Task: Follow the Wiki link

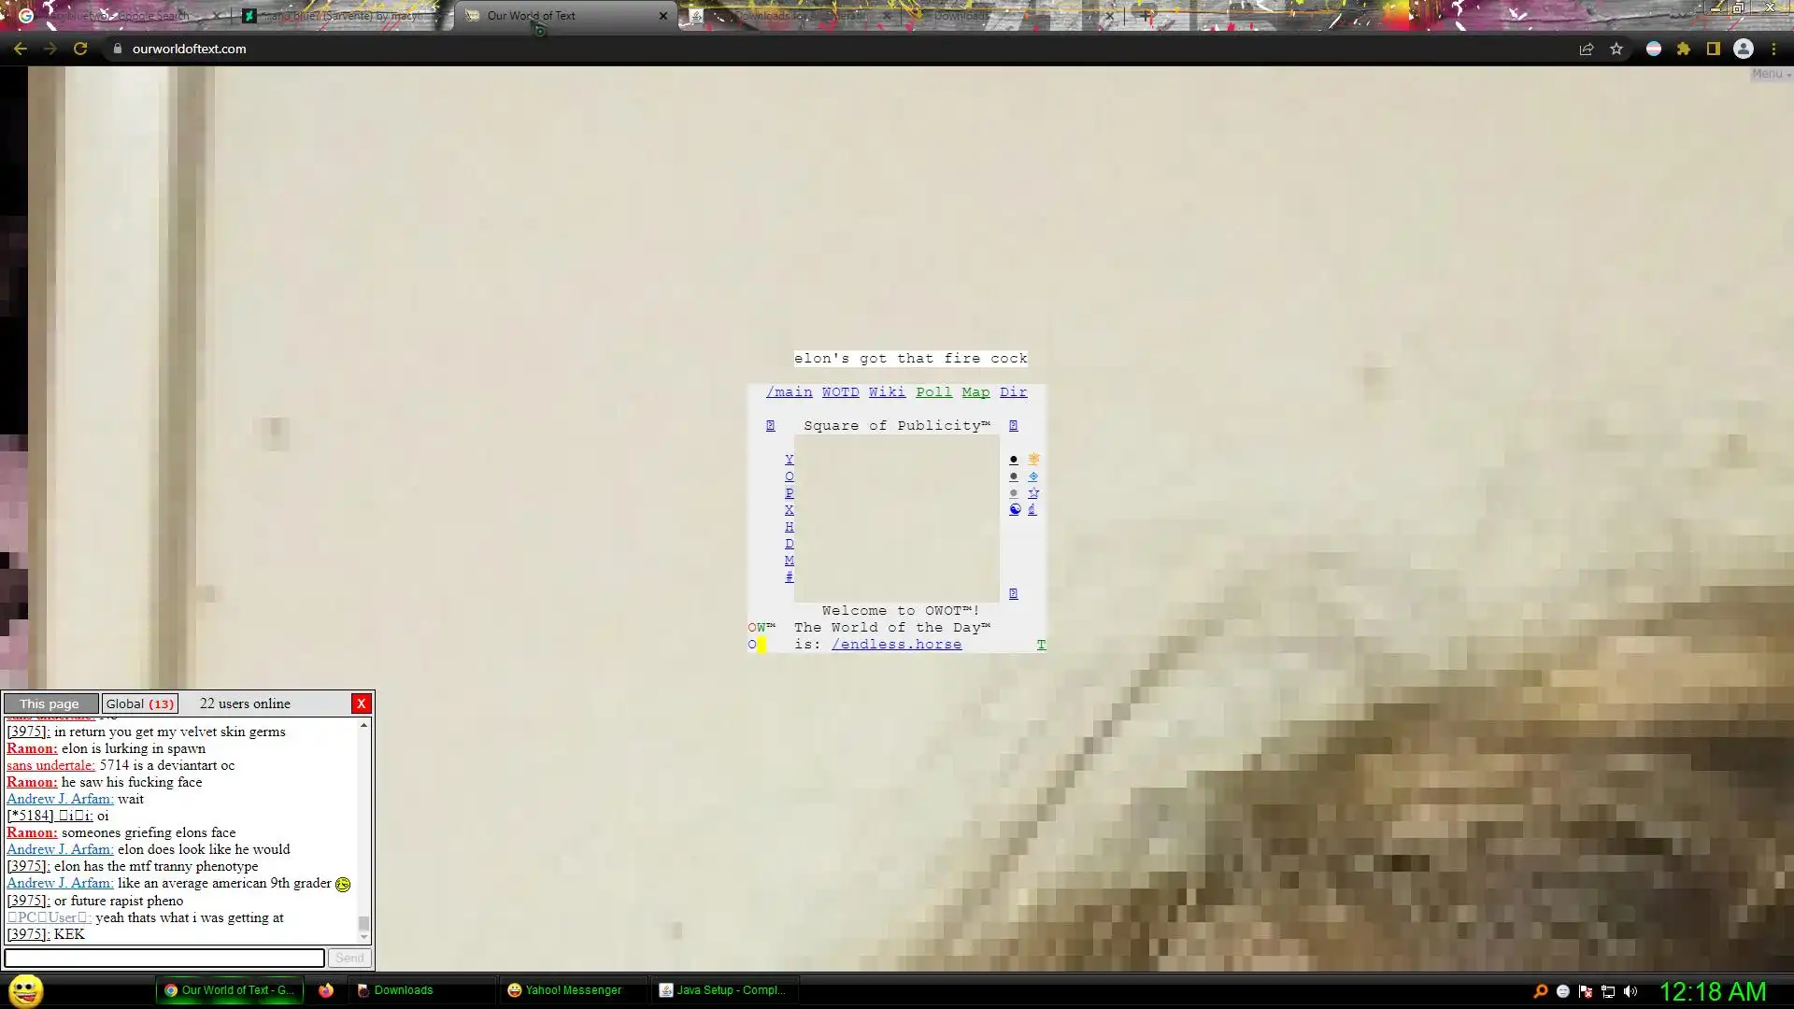Action: (887, 392)
